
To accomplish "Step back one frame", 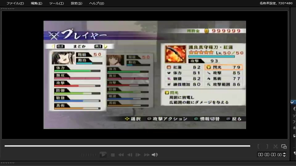I will tap(130, 155).
